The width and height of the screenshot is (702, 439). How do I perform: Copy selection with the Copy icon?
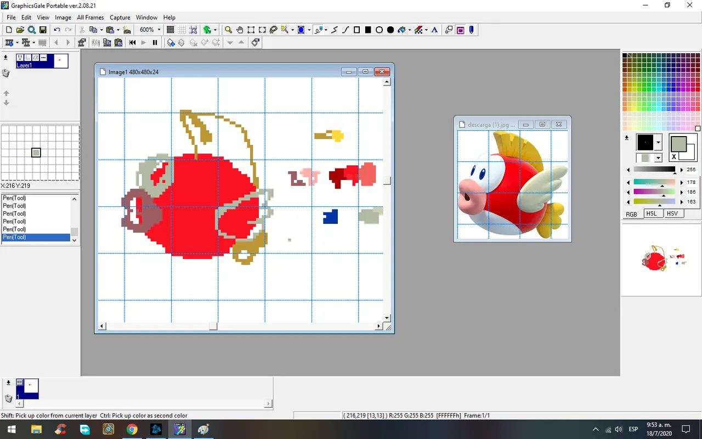[x=93, y=30]
